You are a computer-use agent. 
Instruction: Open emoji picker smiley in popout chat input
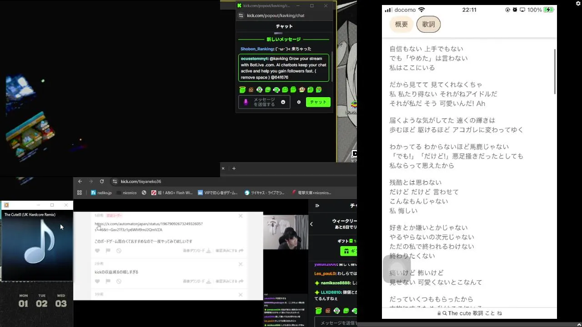click(x=283, y=102)
